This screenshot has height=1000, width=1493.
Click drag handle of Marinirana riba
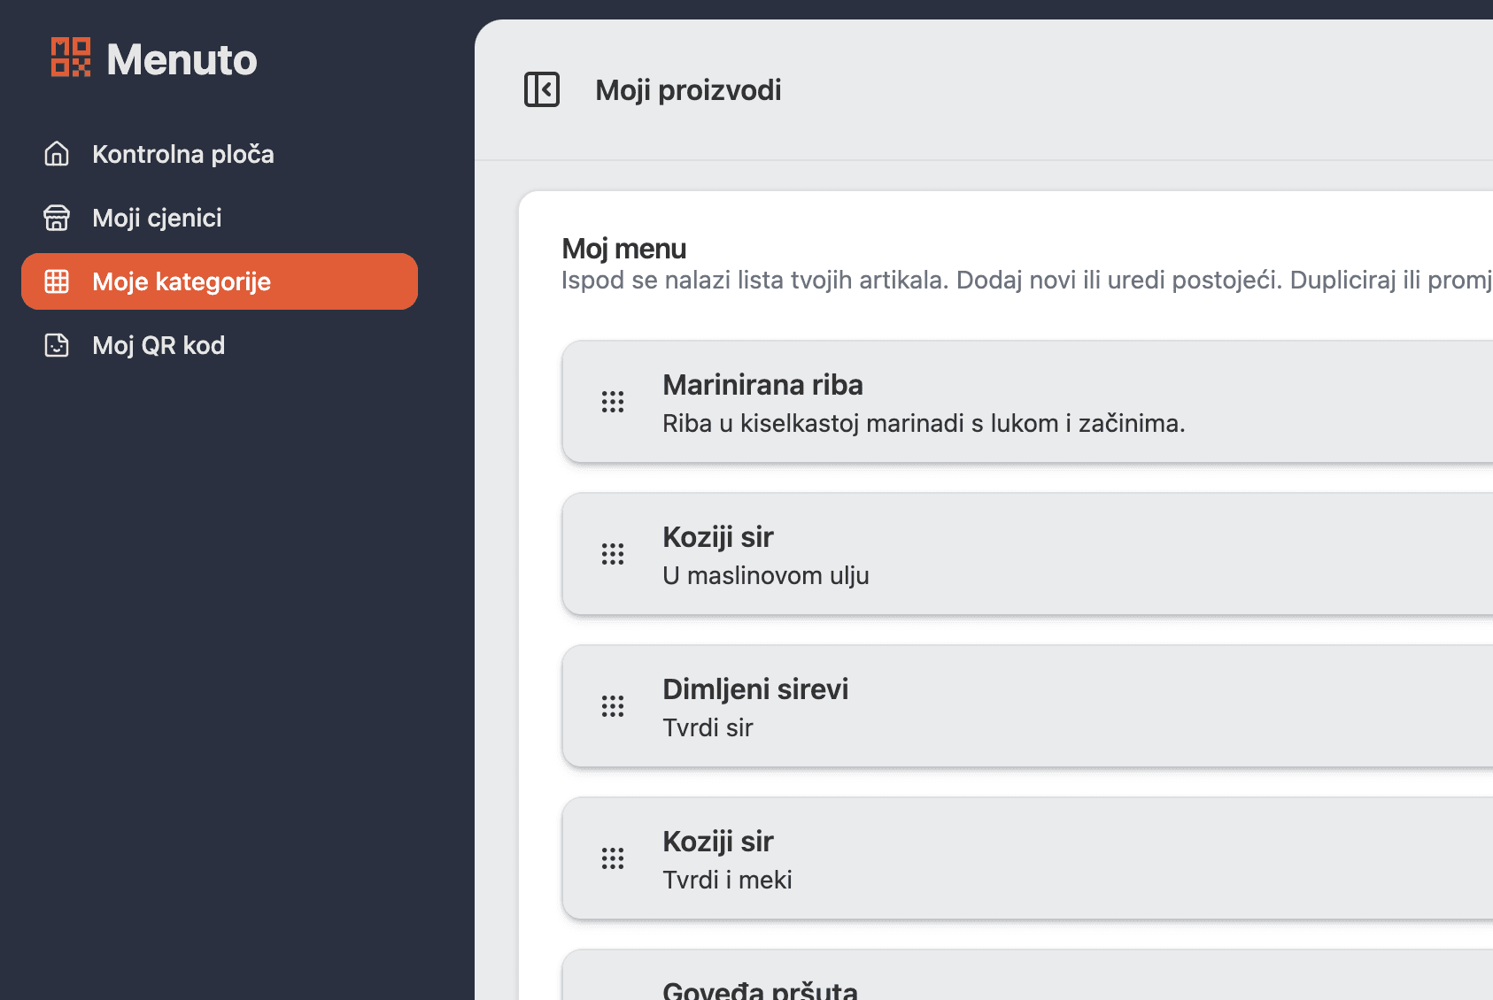coord(613,402)
